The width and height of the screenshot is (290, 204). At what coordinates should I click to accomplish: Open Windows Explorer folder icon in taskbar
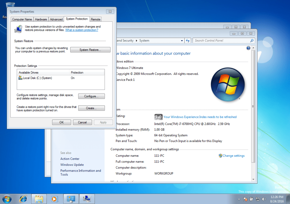pos(39,199)
